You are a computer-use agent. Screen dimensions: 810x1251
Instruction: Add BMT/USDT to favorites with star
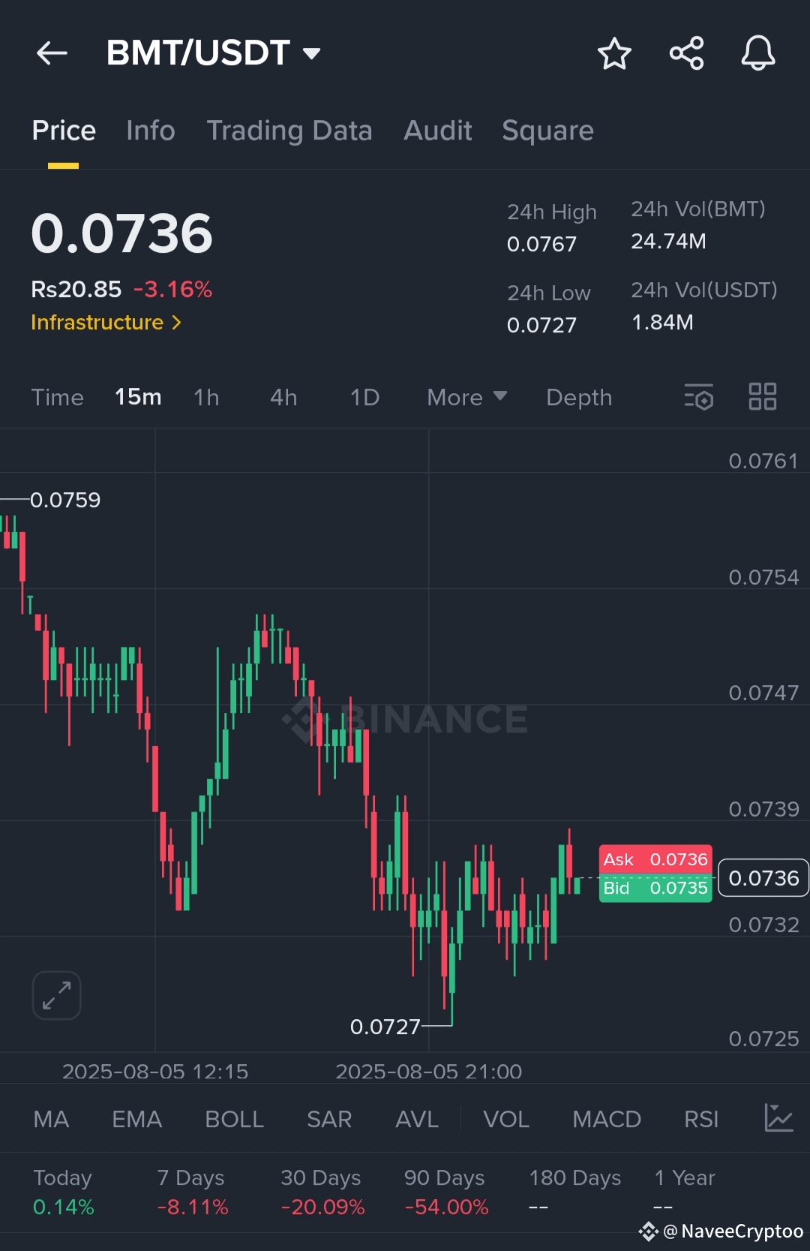(x=614, y=53)
